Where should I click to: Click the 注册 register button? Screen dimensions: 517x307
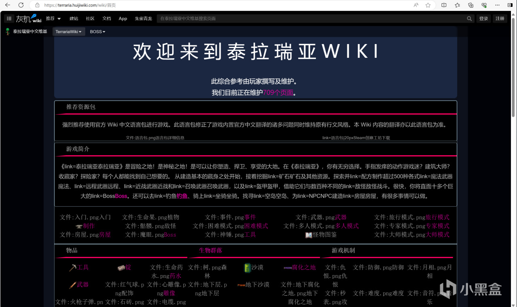tap(500, 19)
